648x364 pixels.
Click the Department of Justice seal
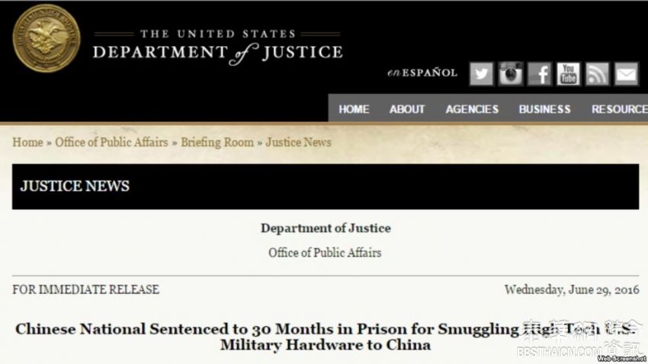click(46, 38)
